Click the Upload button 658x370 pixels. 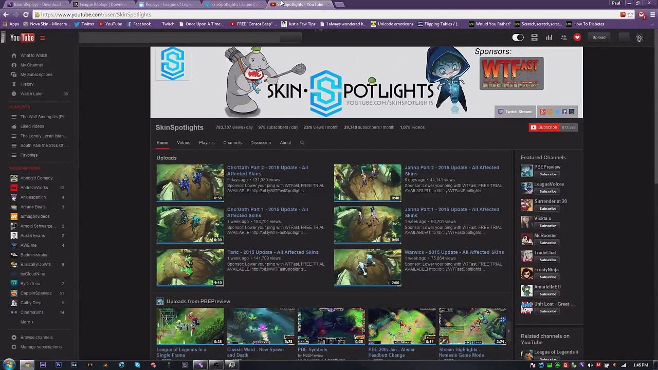[599, 38]
